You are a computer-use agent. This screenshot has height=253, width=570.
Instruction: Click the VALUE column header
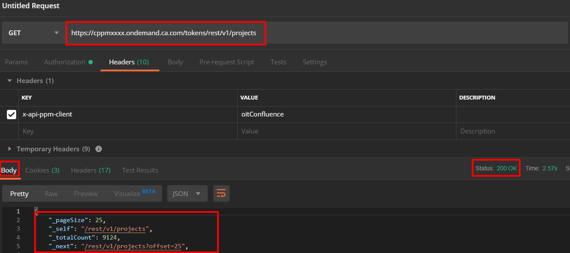[x=249, y=98]
